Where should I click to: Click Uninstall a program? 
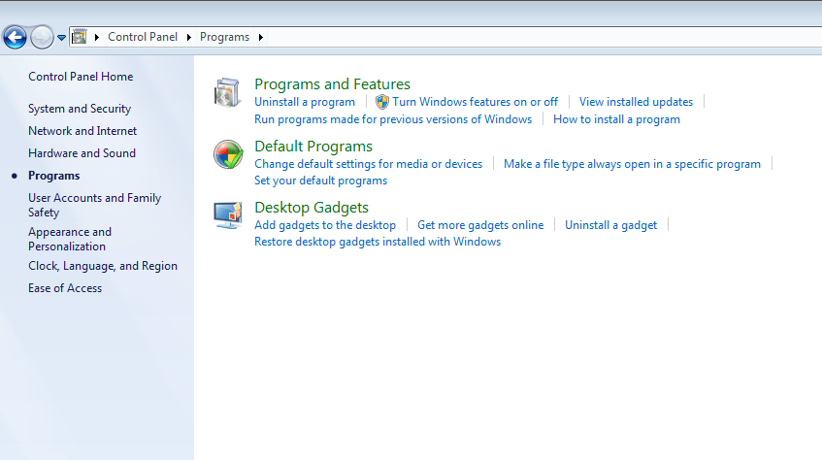[x=305, y=102]
